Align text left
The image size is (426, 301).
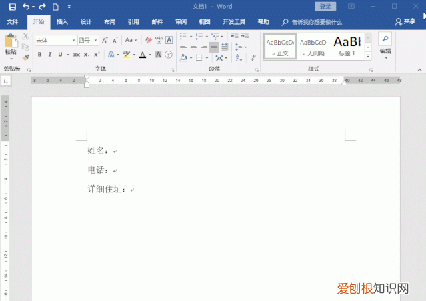click(x=183, y=47)
